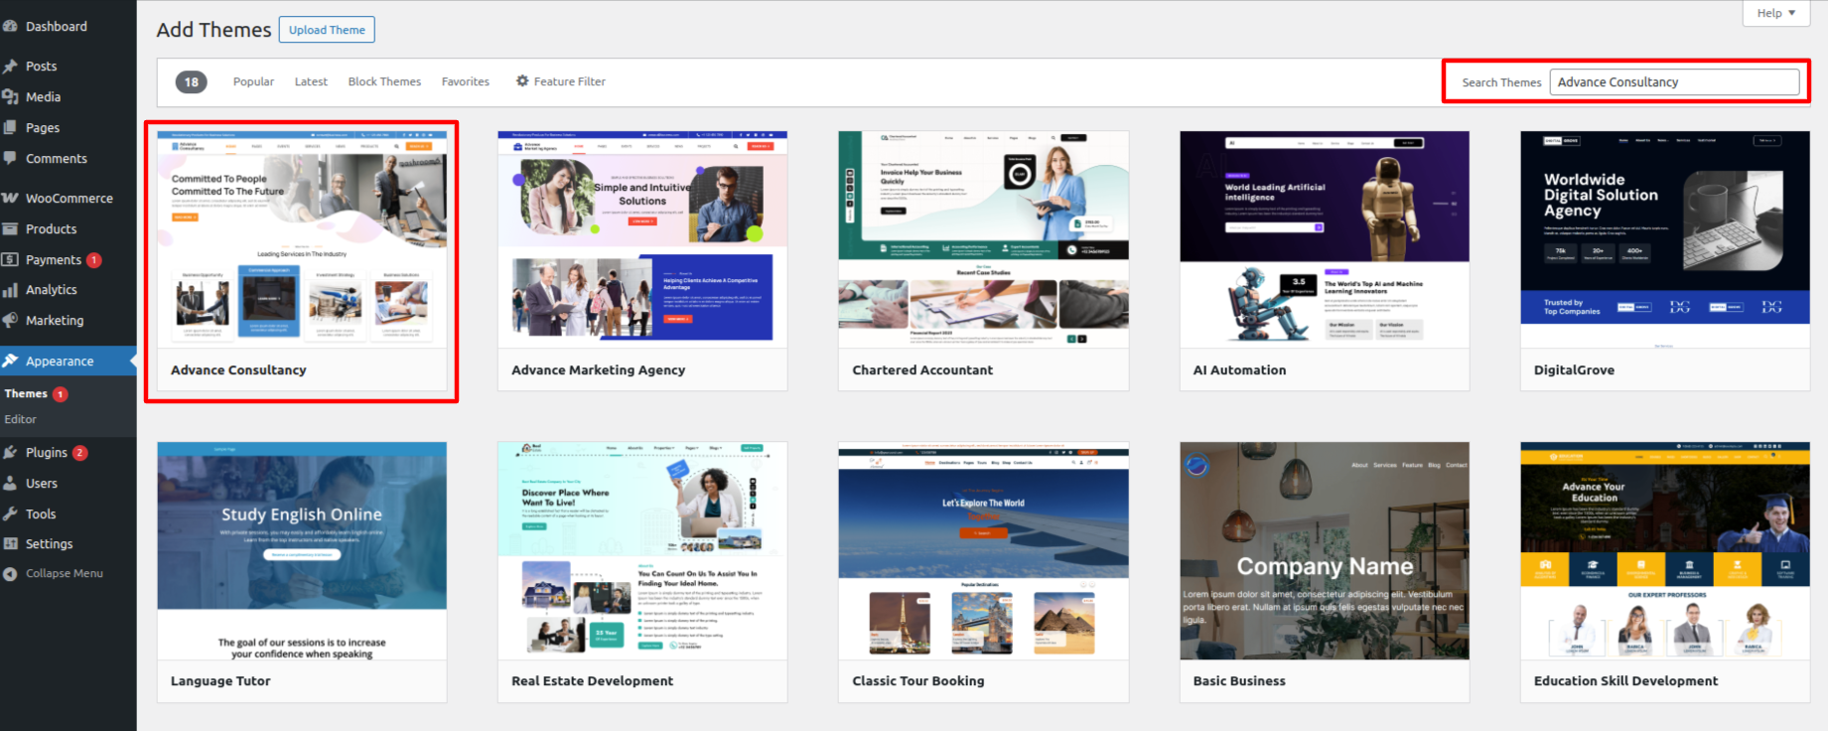Open the Feature Filter panel
1828x731 pixels.
pyautogui.click(x=560, y=81)
